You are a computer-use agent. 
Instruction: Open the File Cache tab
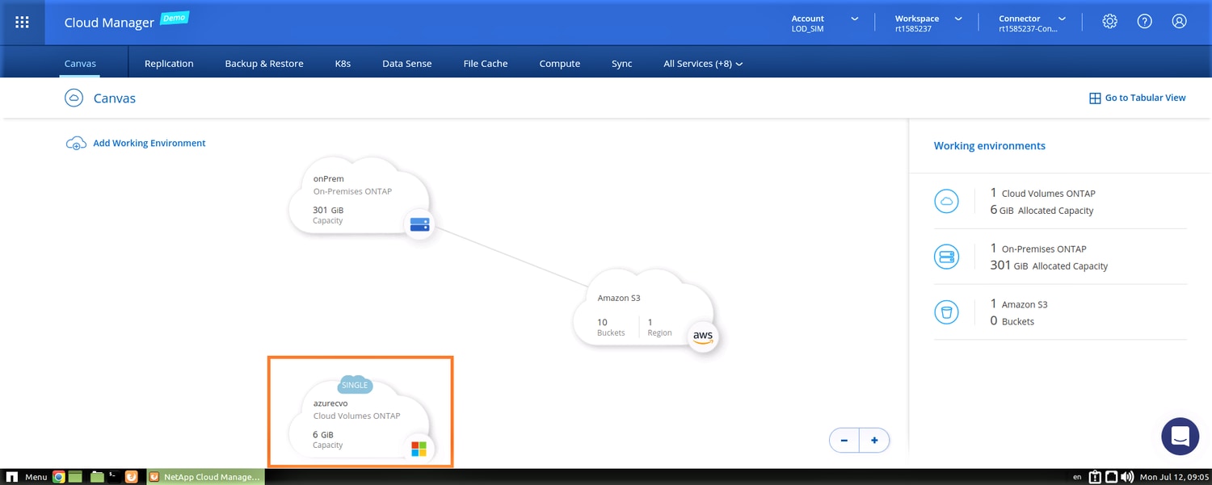486,64
